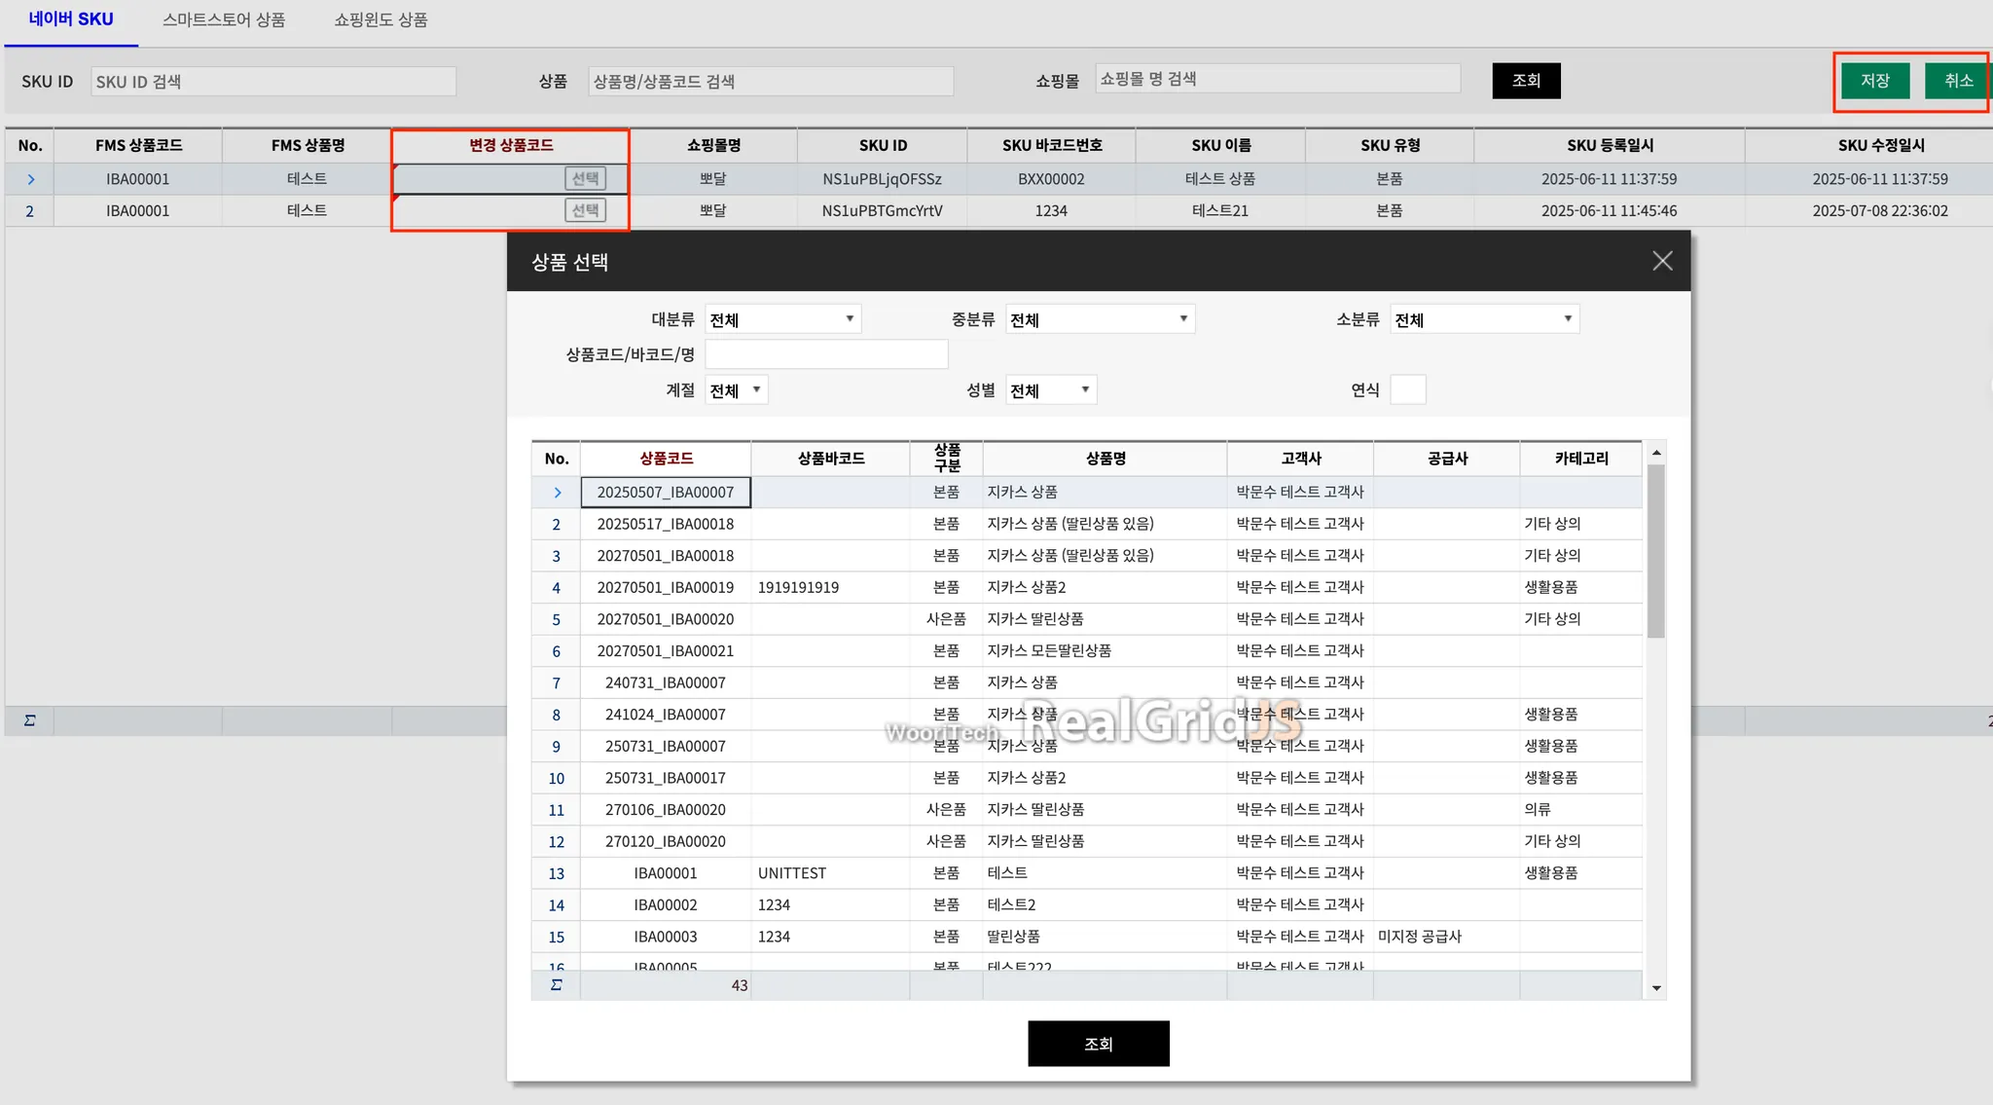
Task: Click the second-row 선택 button in 변경 상품코드 column
Action: 585,210
